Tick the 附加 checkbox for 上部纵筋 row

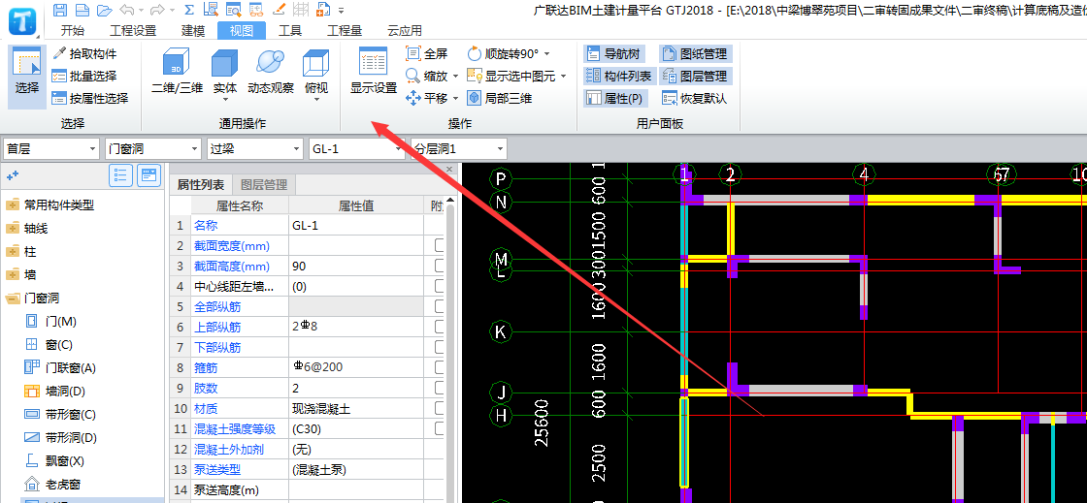tap(440, 327)
